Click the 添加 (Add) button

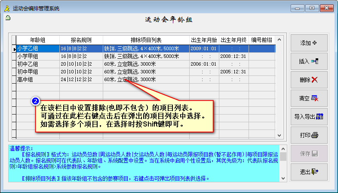308,43
